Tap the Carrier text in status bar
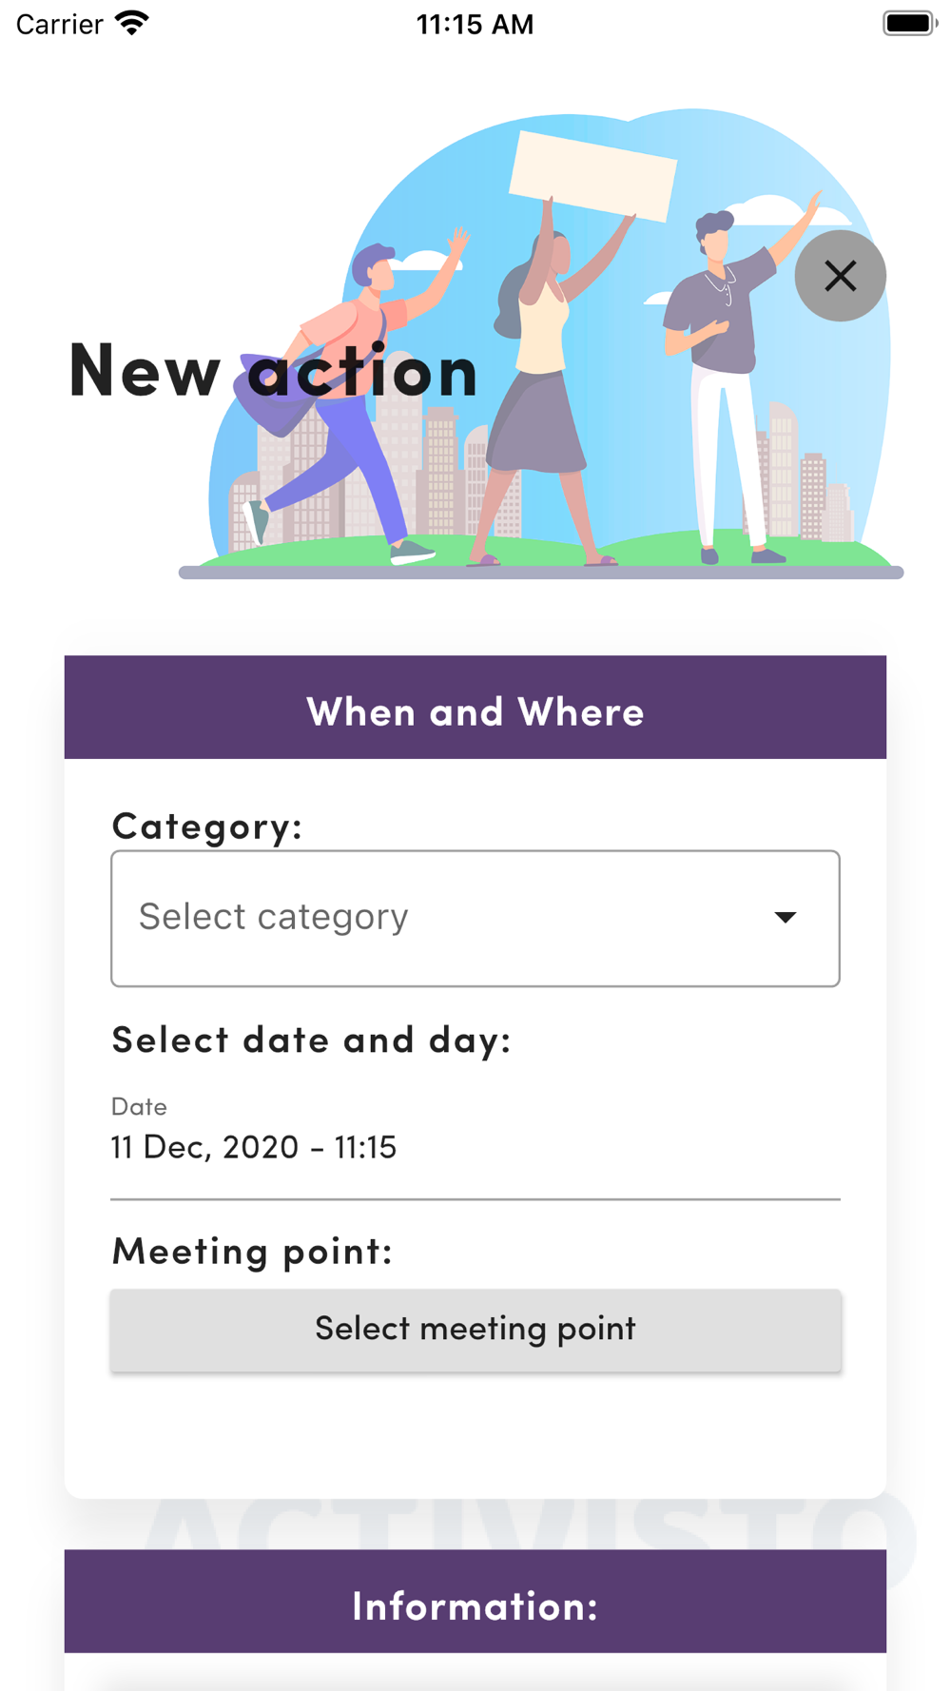The image size is (951, 1691). click(x=59, y=24)
